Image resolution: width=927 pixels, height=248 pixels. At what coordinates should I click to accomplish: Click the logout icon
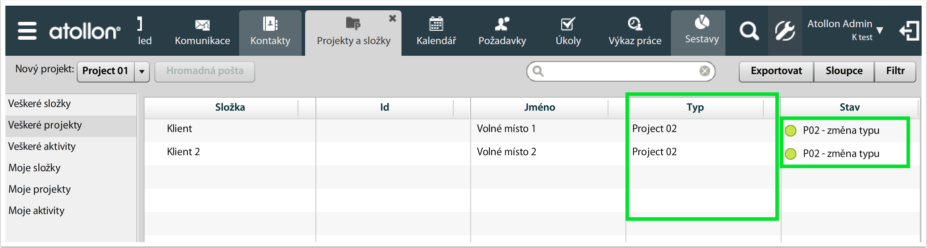(x=909, y=31)
